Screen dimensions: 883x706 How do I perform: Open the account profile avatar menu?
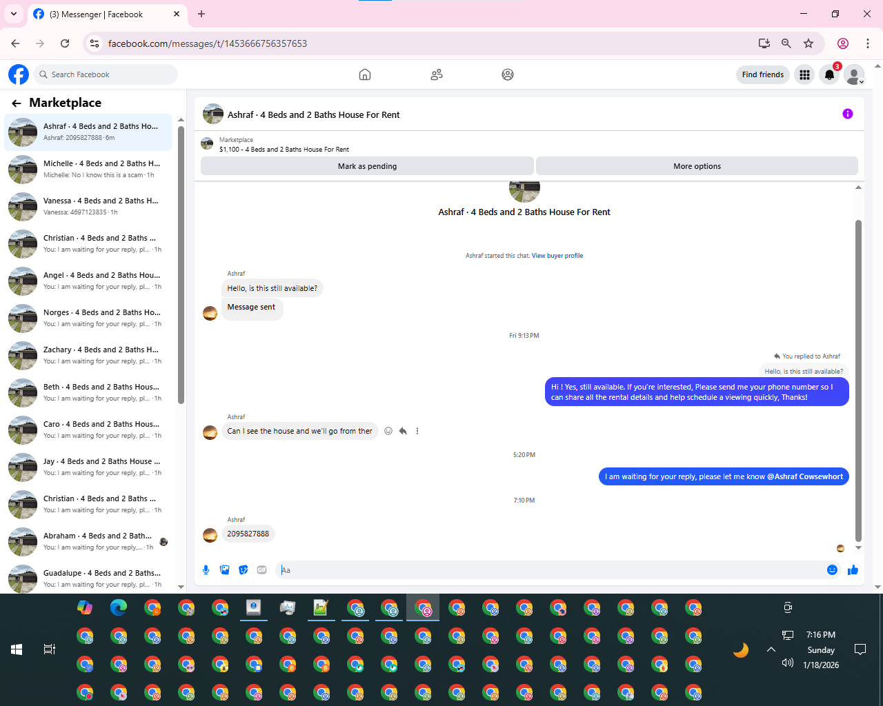click(x=854, y=74)
